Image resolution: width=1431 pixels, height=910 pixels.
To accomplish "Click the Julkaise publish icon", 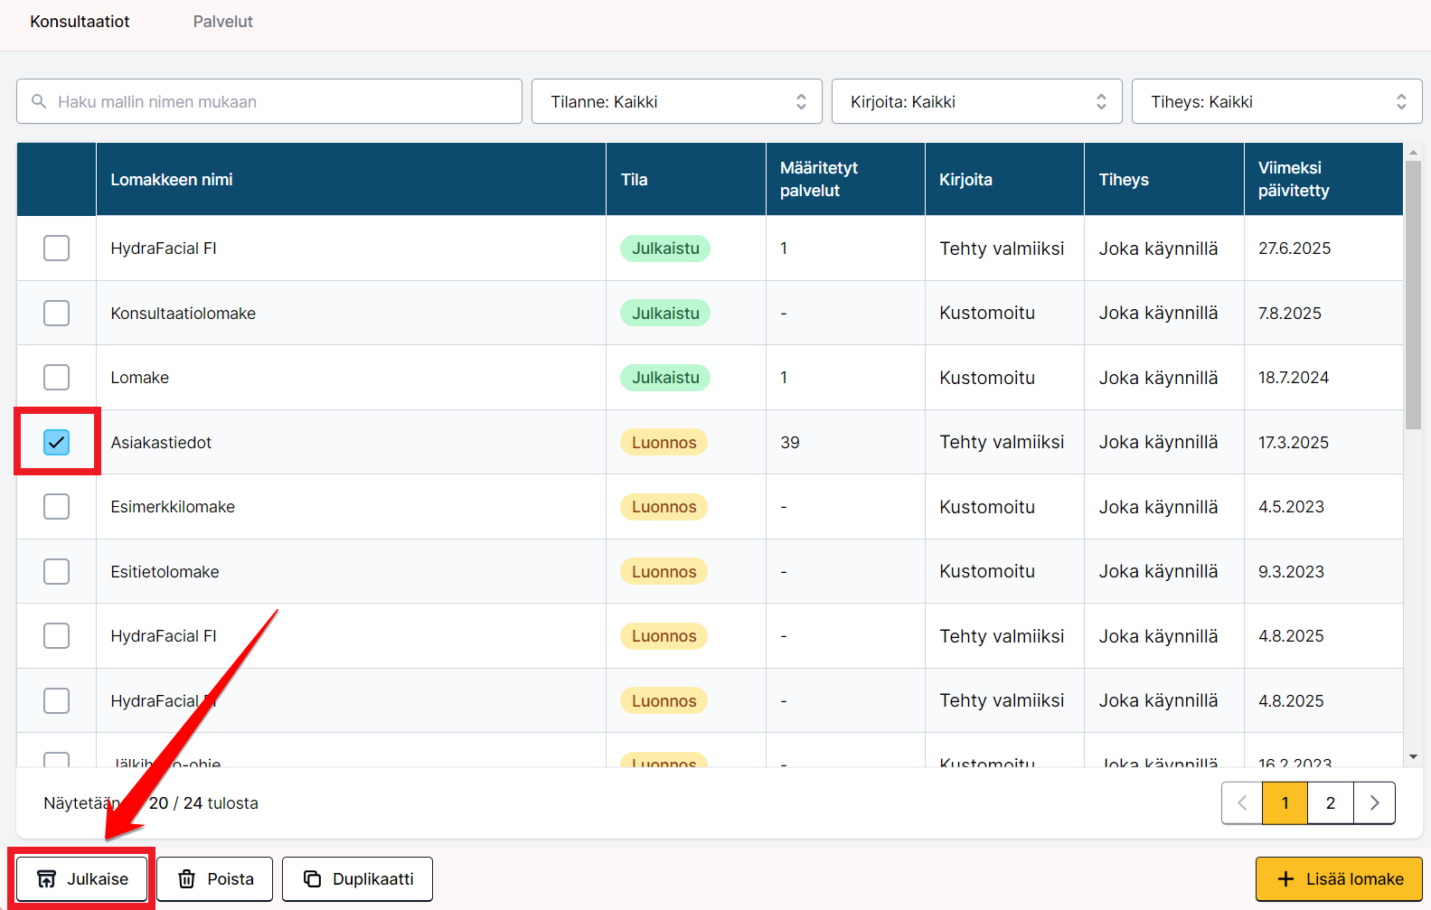I will click(47, 879).
